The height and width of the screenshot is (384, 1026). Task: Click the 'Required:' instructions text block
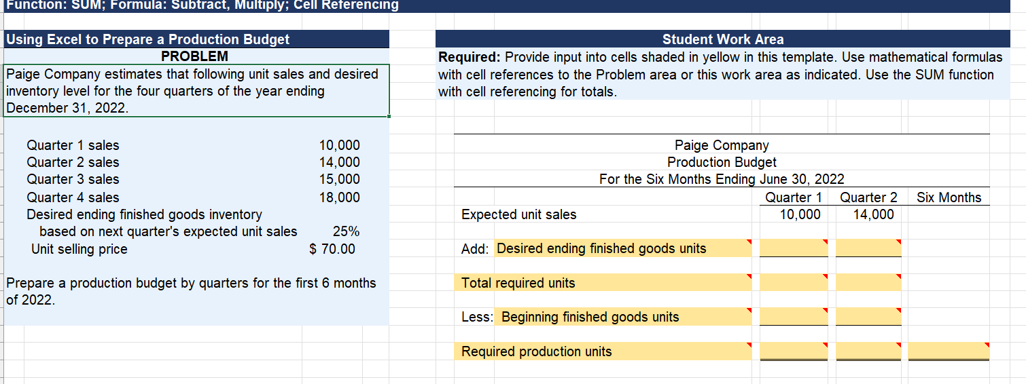coord(723,74)
